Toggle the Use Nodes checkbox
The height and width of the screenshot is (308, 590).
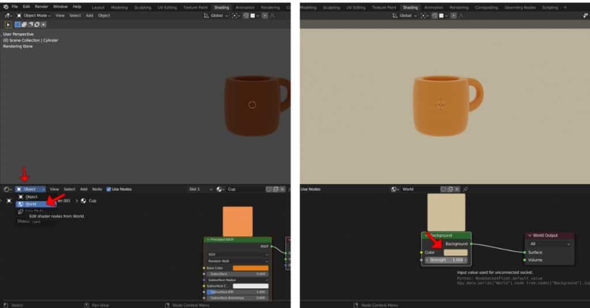109,189
